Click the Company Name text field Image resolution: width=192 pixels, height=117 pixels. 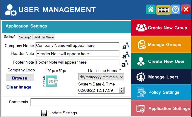[78, 45]
